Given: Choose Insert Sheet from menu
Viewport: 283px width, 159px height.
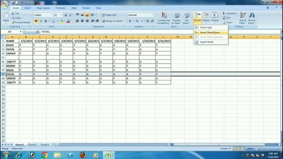Looking at the screenshot, I should click(211, 42).
